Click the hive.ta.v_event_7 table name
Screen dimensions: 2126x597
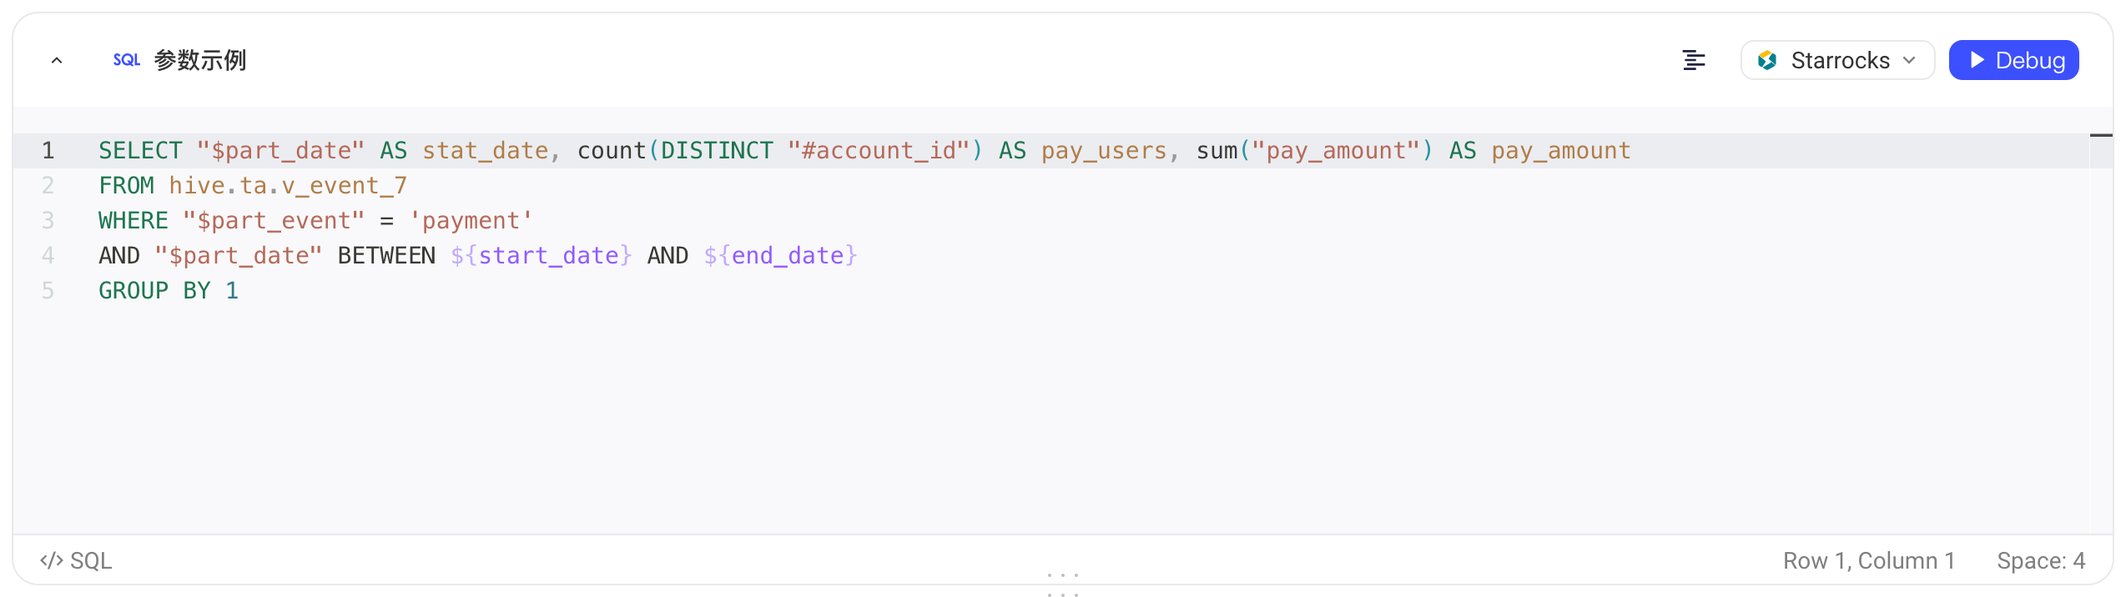coord(288,185)
